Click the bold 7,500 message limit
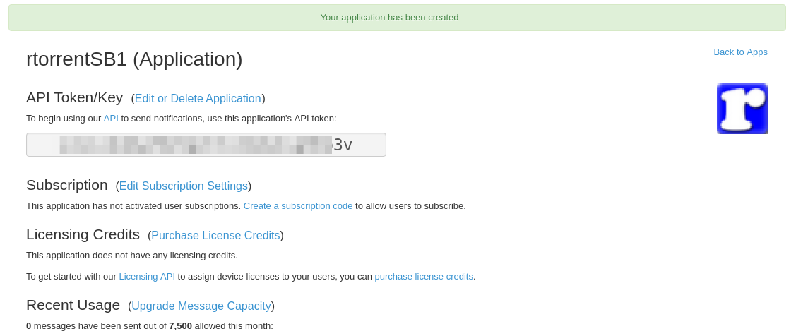796x336 pixels. [x=180, y=326]
